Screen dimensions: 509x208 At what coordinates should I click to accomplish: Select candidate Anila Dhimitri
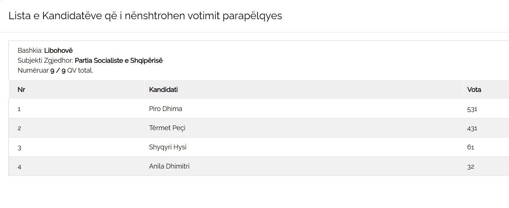tap(169, 166)
